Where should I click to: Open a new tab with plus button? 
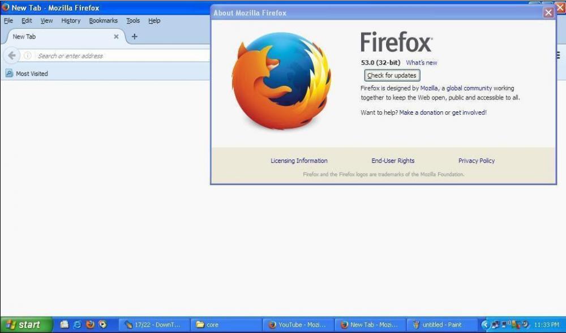point(134,36)
